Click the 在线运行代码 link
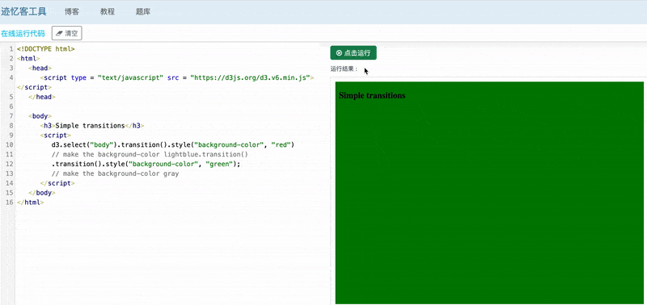This screenshot has height=305, width=647. [x=23, y=33]
